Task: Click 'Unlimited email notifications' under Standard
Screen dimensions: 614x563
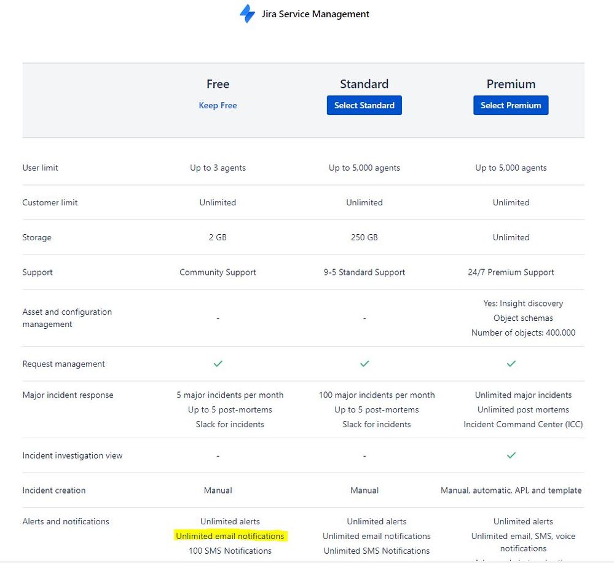Action: (x=377, y=536)
